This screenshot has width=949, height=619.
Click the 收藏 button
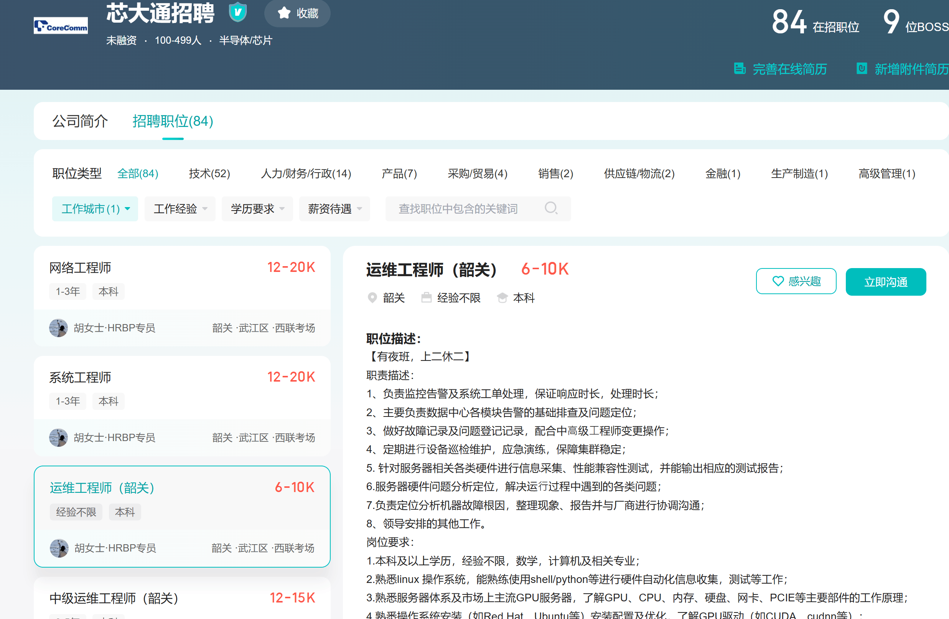click(297, 13)
